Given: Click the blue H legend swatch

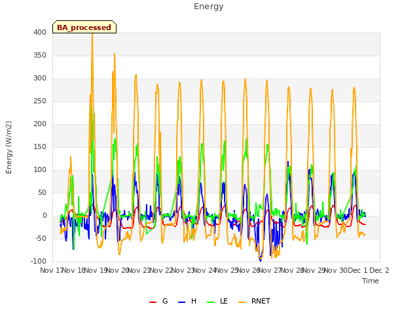Looking at the screenshot, I should pos(181,302).
